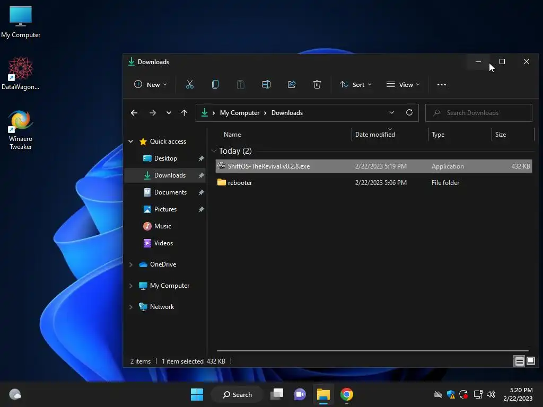Click My Computer in address breadcrumb
The height and width of the screenshot is (407, 543).
click(240, 113)
